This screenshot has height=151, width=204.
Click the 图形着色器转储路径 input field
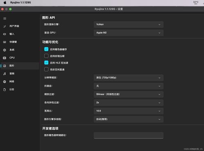[x=128, y=136]
